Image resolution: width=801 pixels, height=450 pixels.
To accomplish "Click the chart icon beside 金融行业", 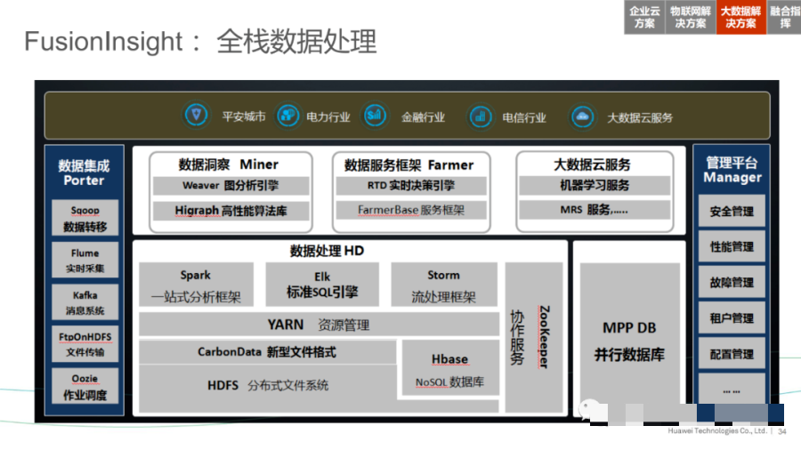I will pyautogui.click(x=375, y=116).
